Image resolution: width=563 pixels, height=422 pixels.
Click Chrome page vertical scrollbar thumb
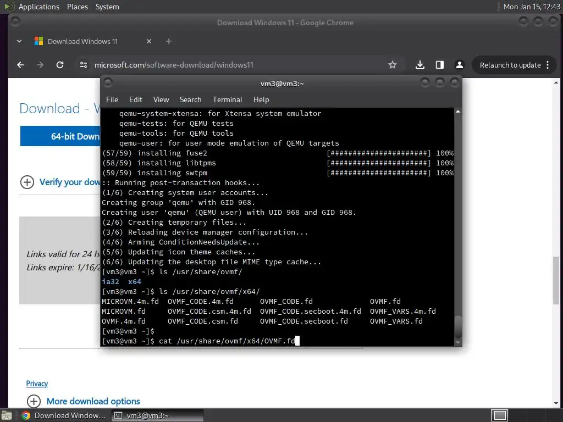coord(556,280)
